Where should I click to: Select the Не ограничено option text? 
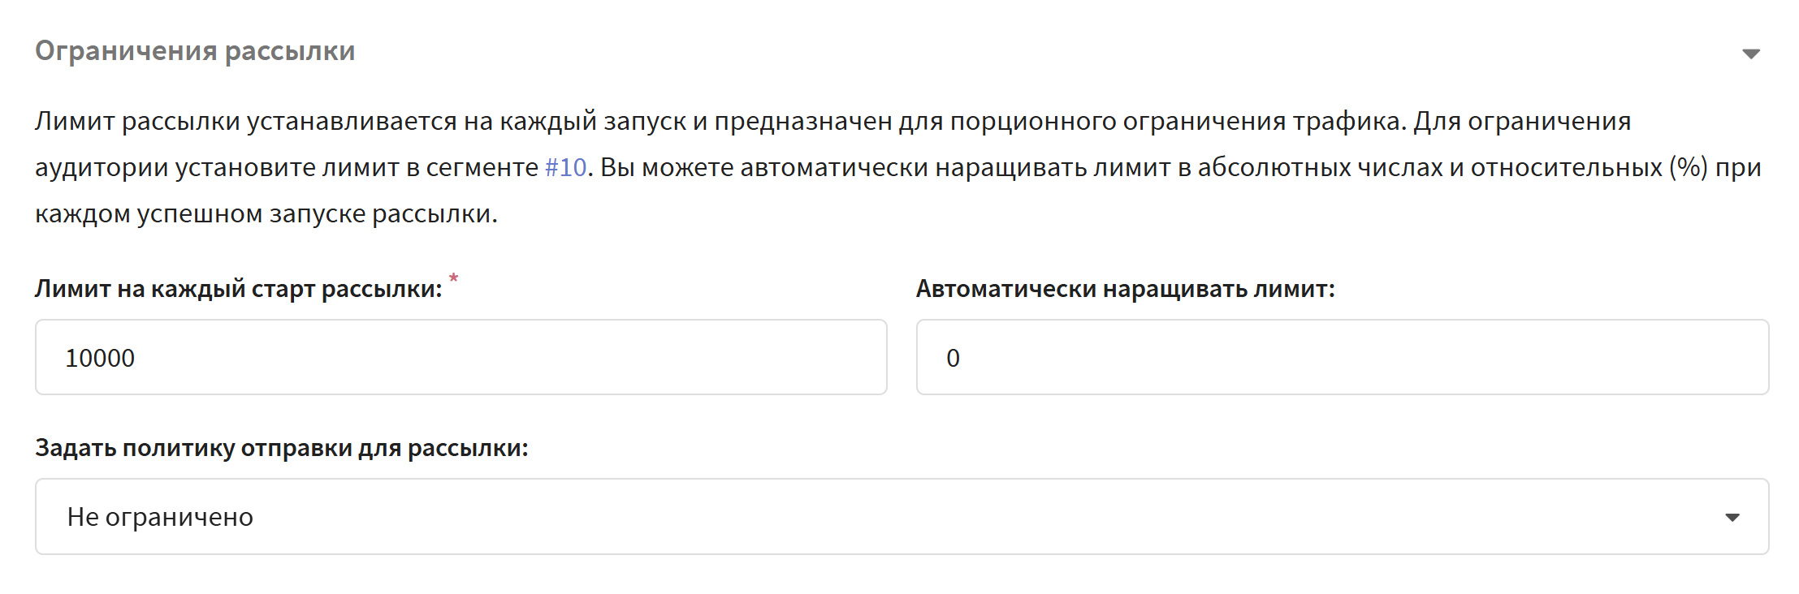click(x=160, y=517)
